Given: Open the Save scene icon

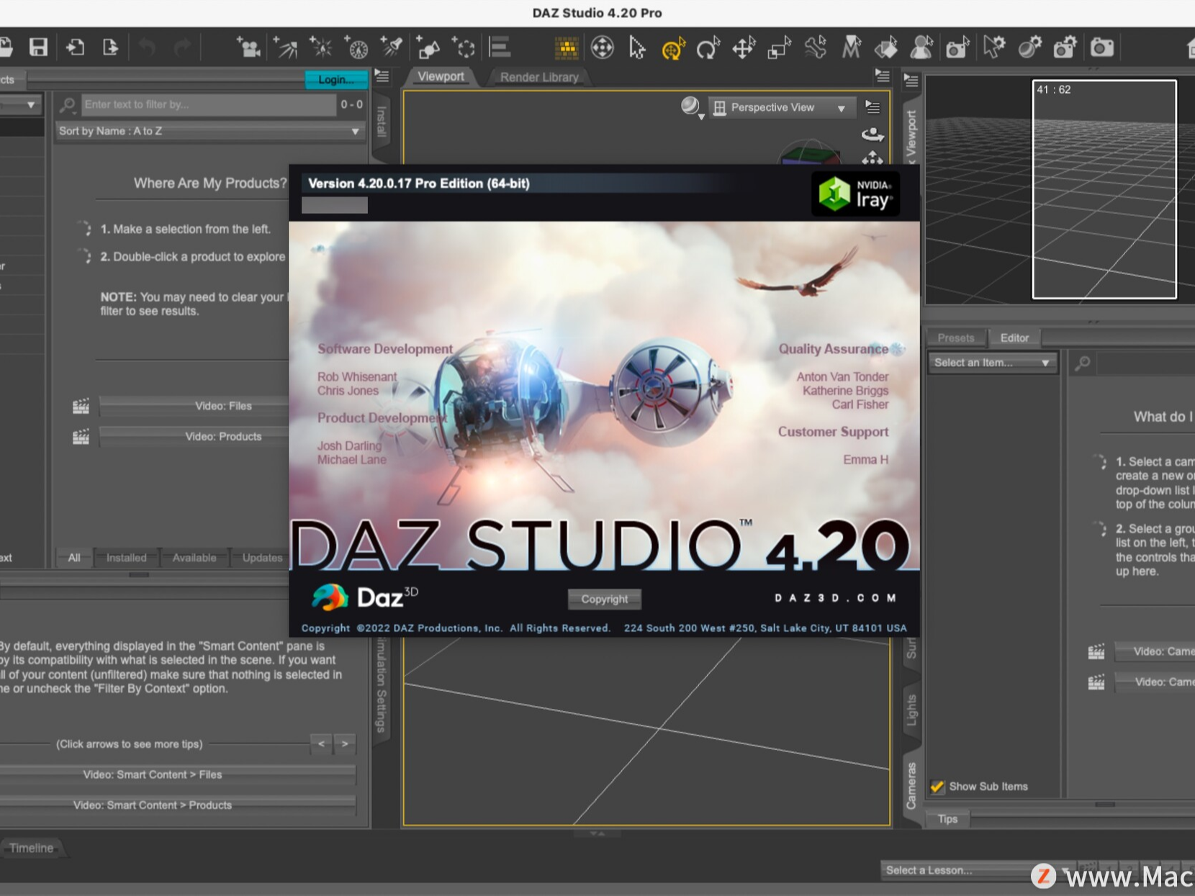Looking at the screenshot, I should tap(40, 47).
